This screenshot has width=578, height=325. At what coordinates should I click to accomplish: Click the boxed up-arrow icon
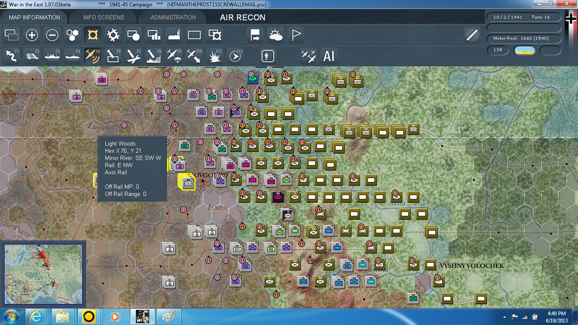point(267,55)
